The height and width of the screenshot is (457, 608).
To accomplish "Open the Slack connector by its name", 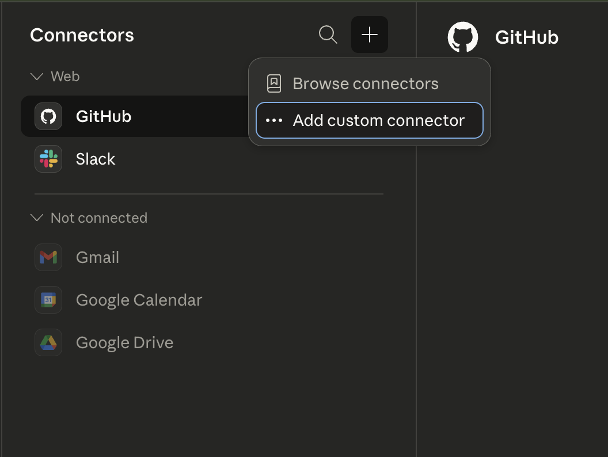I will pyautogui.click(x=96, y=159).
